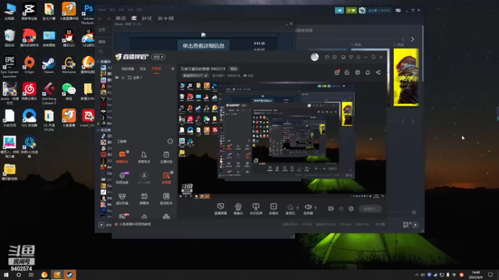The width and height of the screenshot is (499, 280).
Task: Click the video record icon beside the gear
Action: (331, 208)
